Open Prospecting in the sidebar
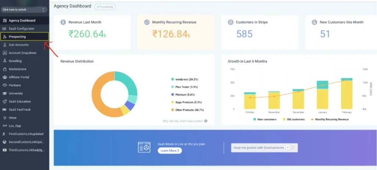This screenshot has height=170, width=377. click(x=25, y=37)
